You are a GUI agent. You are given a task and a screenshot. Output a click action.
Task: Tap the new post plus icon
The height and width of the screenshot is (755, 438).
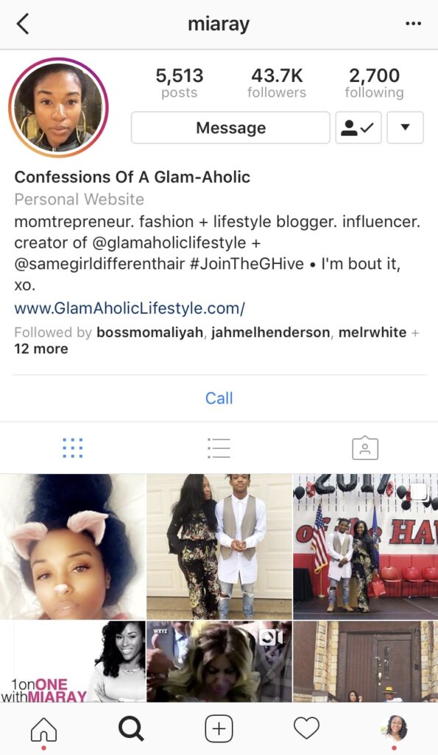[219, 728]
